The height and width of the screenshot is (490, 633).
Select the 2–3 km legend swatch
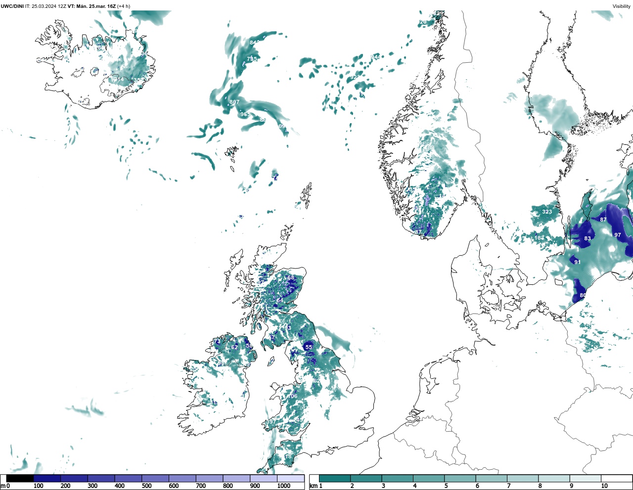pos(366,478)
